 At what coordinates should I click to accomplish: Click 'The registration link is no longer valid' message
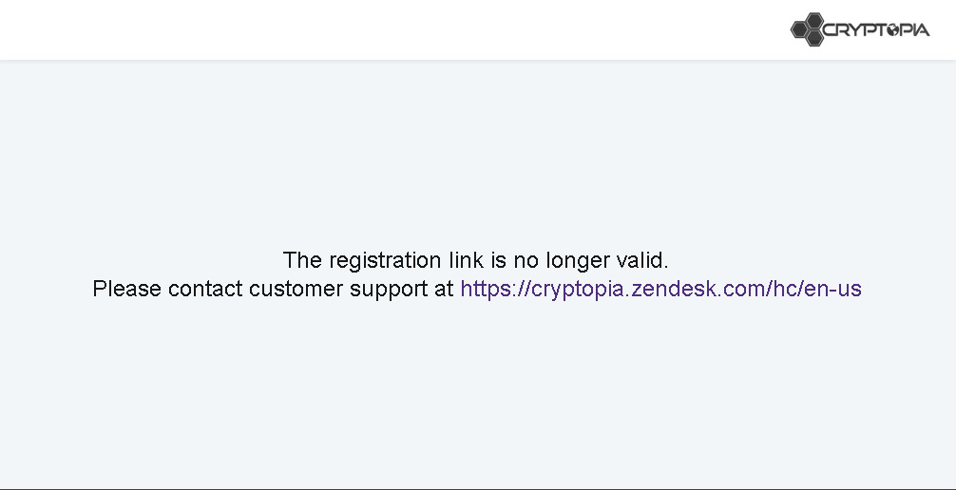[475, 260]
